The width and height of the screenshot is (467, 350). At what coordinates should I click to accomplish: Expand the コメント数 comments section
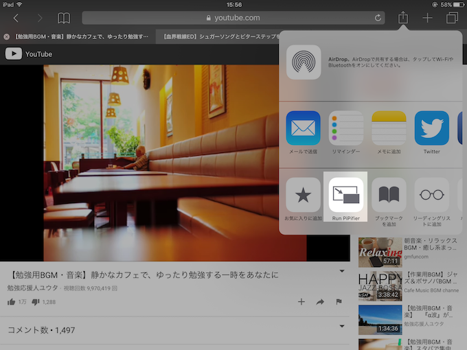tap(342, 326)
